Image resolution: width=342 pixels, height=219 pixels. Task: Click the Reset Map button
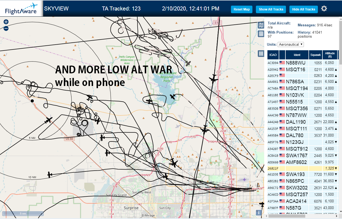(242, 9)
